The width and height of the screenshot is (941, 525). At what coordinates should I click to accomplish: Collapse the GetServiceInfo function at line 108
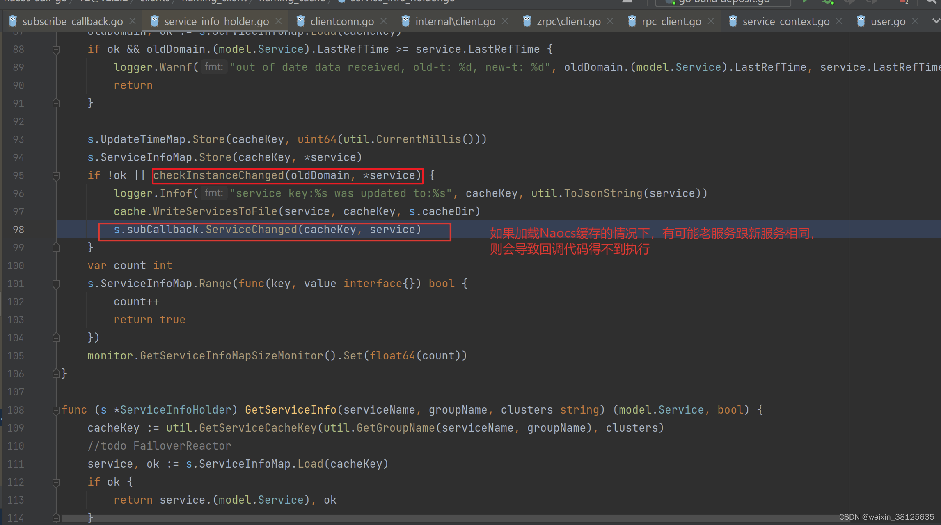[56, 410]
